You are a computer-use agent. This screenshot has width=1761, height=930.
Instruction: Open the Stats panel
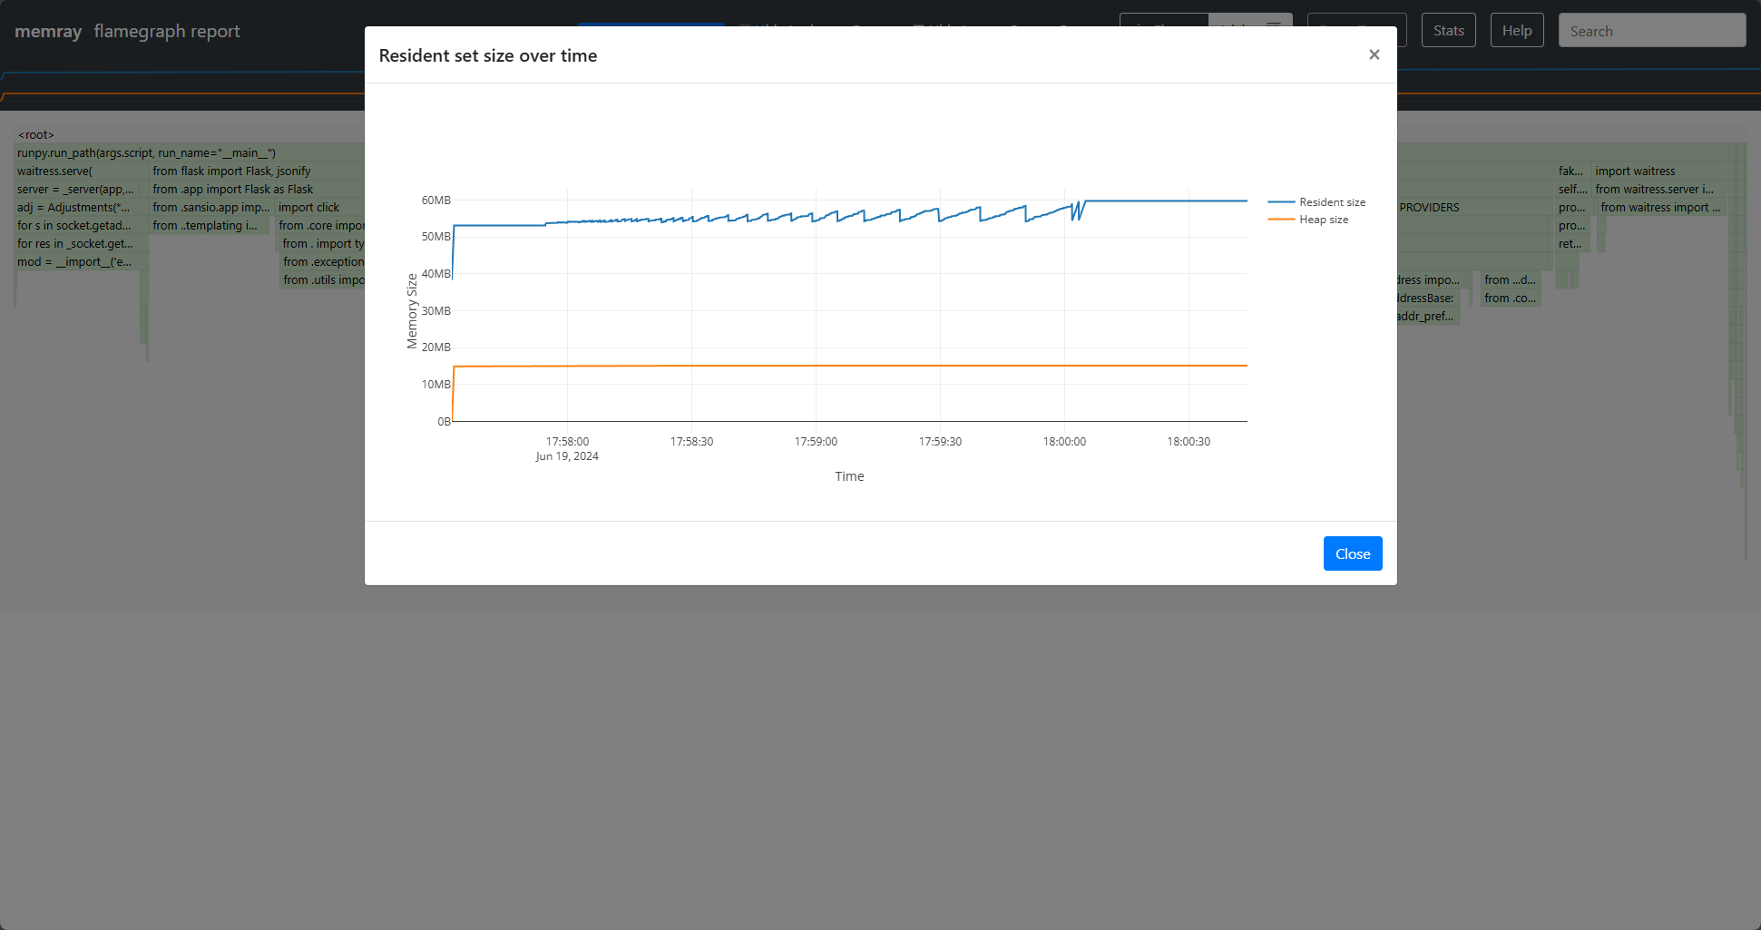pos(1448,31)
